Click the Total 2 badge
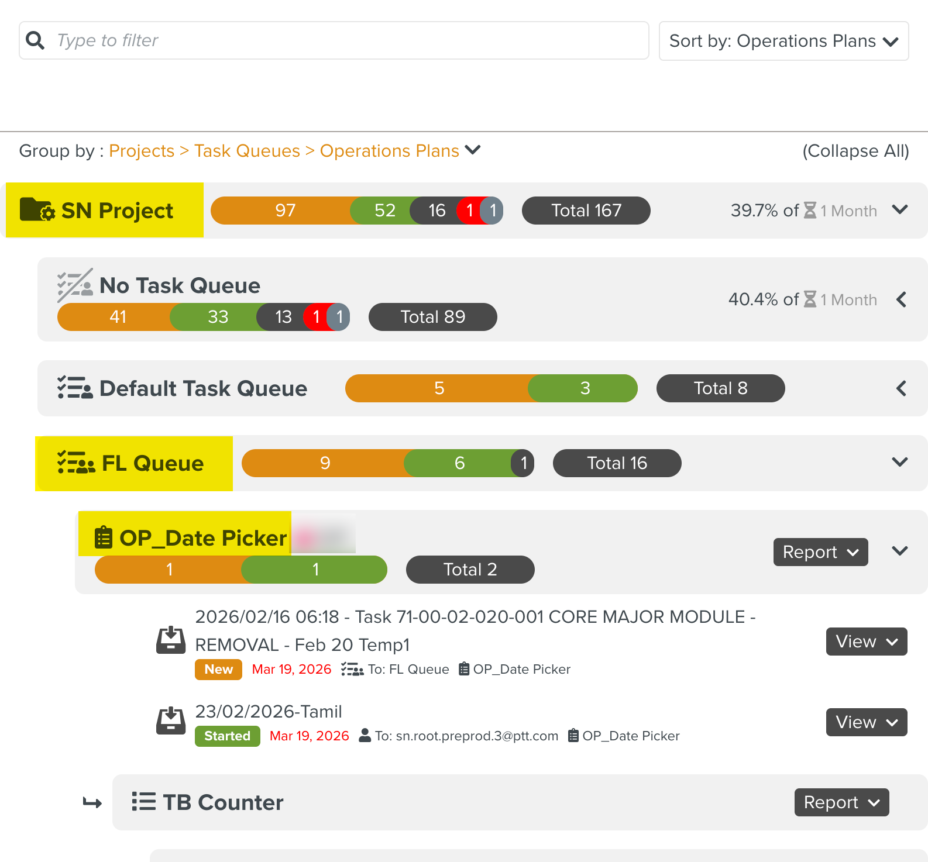This screenshot has width=928, height=862. click(470, 570)
